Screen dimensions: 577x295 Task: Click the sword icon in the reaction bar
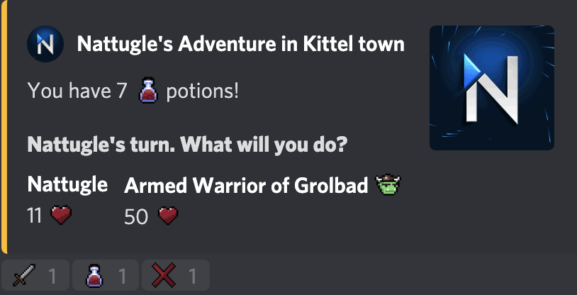(x=24, y=275)
